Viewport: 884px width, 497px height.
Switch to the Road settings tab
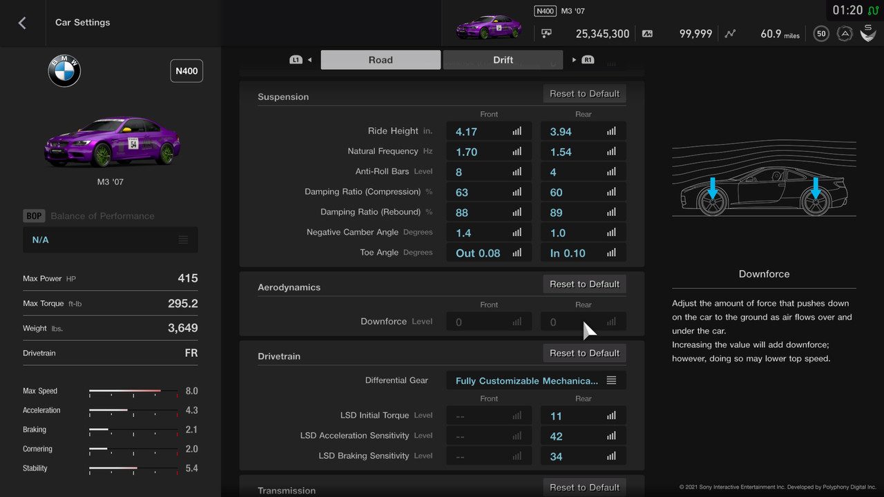point(381,60)
